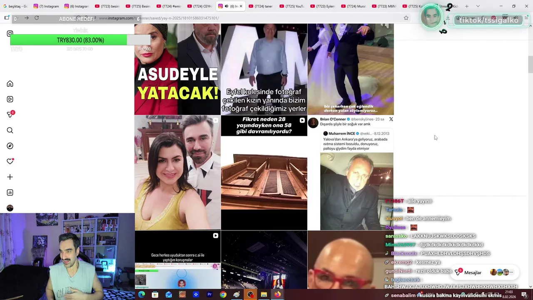This screenshot has height=300, width=533.
Task: Click the TRY830.00 subscriber goal progress bar
Action: point(80,40)
